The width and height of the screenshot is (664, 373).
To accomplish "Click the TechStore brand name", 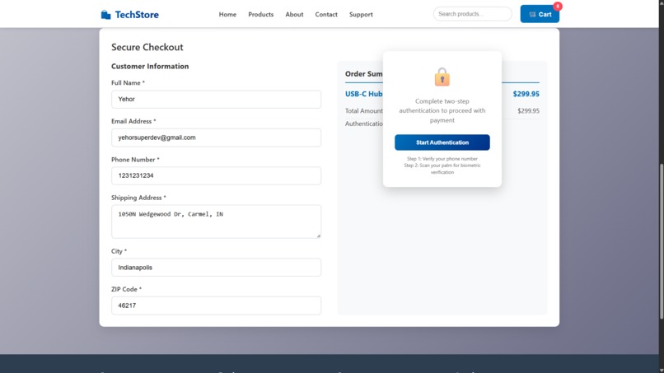I will [x=137, y=15].
